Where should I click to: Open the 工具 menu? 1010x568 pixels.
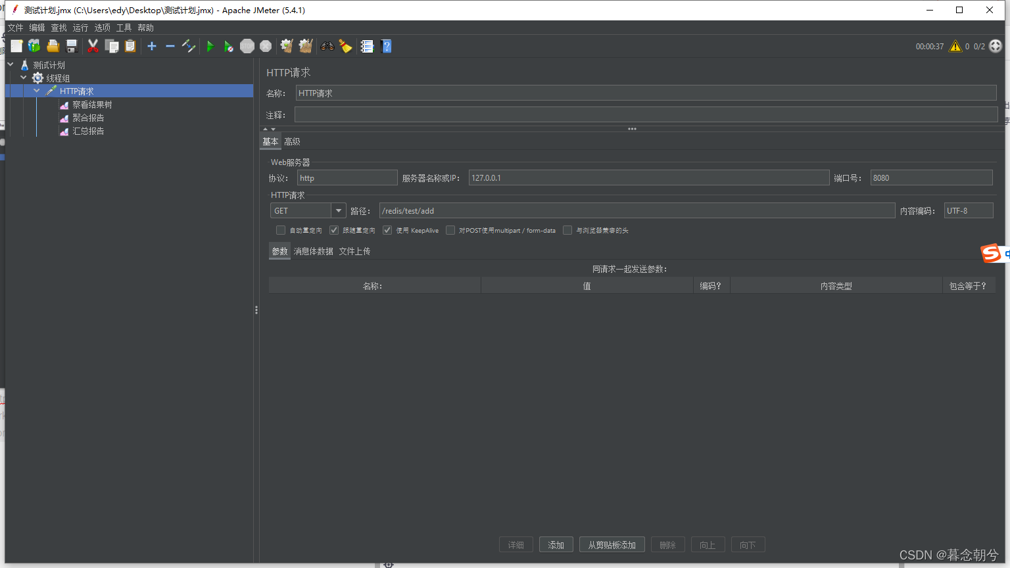(124, 28)
